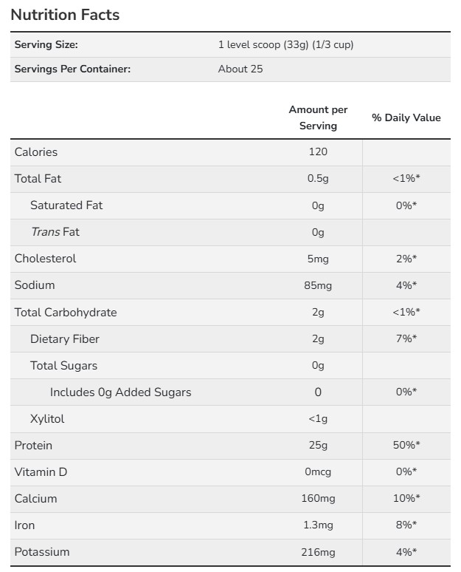Click the italic Trans Fat label
This screenshot has height=572, width=461.
pos(55,232)
